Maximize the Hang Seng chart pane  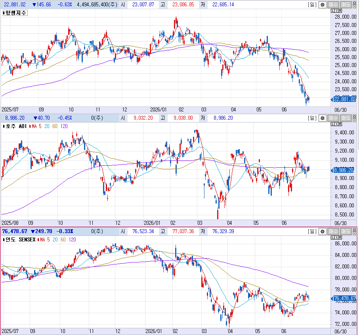point(354,3)
